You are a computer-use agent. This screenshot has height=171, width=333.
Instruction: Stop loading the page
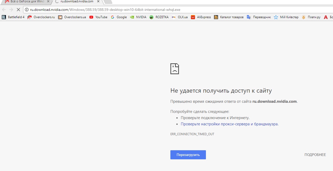[x=18, y=10]
